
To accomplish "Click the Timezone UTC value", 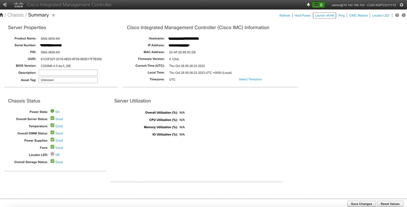I will point(172,80).
